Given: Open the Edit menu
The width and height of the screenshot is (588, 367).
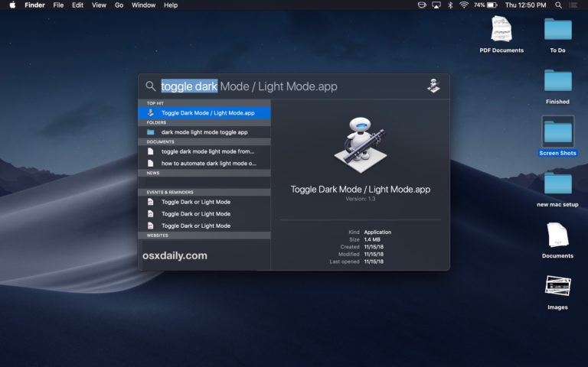Looking at the screenshot, I should click(77, 5).
